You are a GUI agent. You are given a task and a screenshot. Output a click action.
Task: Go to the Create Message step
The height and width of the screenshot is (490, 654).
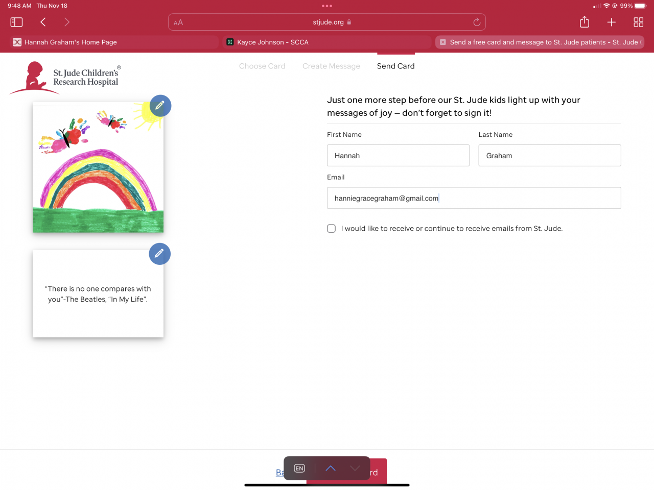[x=331, y=66]
